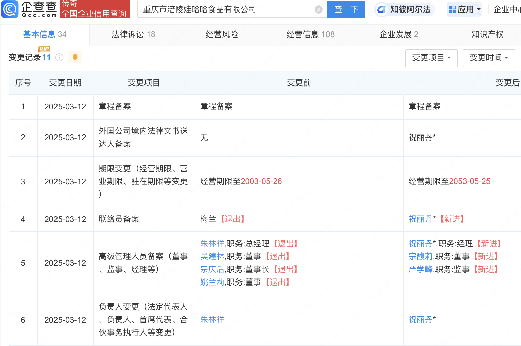521x346 pixels.
Task: Click the 传奇全国企业信用查询 banner
Action: [94, 9]
